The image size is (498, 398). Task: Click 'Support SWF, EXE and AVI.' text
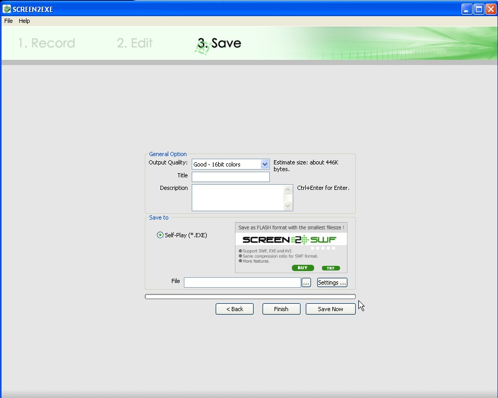click(x=267, y=251)
